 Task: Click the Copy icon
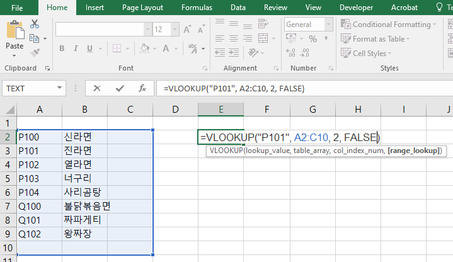click(x=35, y=38)
